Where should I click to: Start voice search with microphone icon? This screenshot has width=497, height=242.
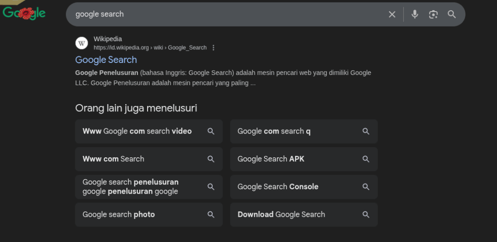[x=414, y=14]
